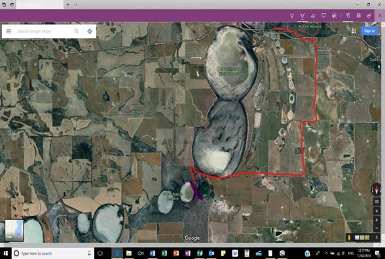This screenshot has width=385, height=259.
Task: Click the Sign in button
Action: tap(369, 31)
